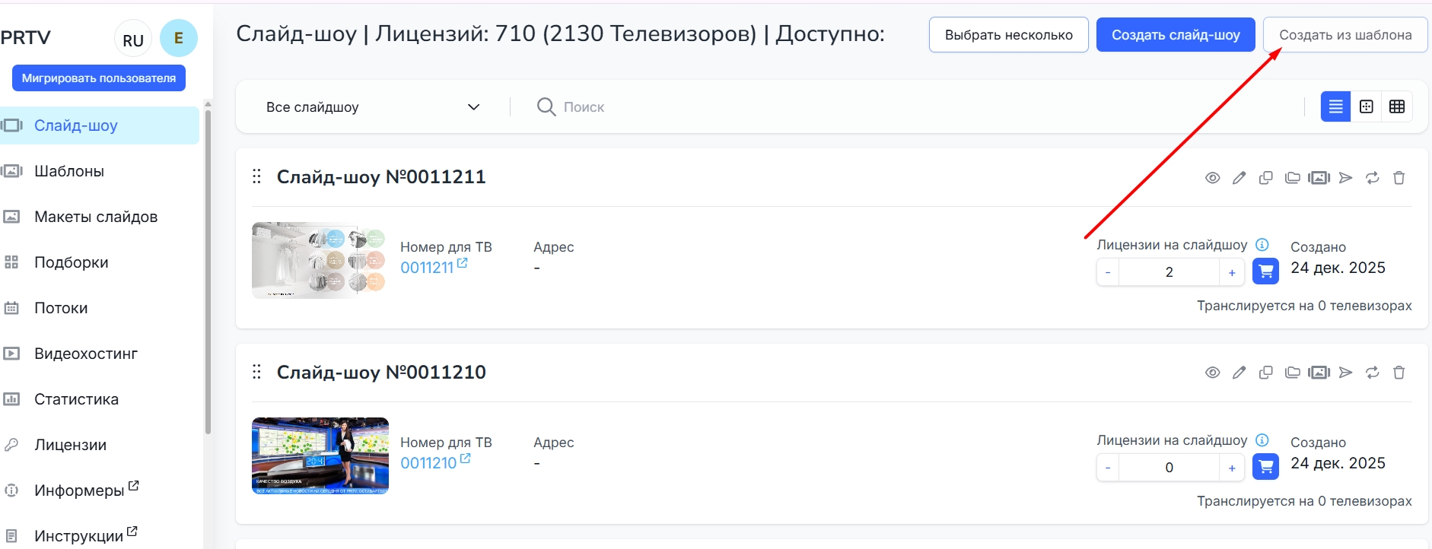Open cart for slideshow №0011211 licenses
This screenshot has width=1432, height=549.
tap(1265, 271)
